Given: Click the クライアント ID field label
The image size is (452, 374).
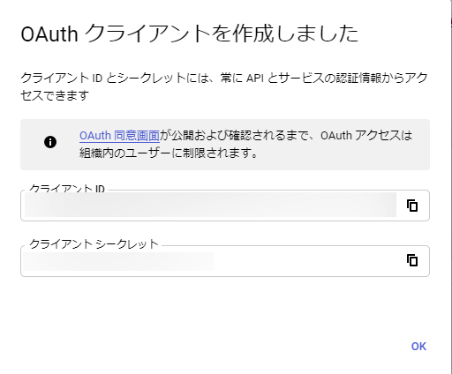Looking at the screenshot, I should [67, 189].
